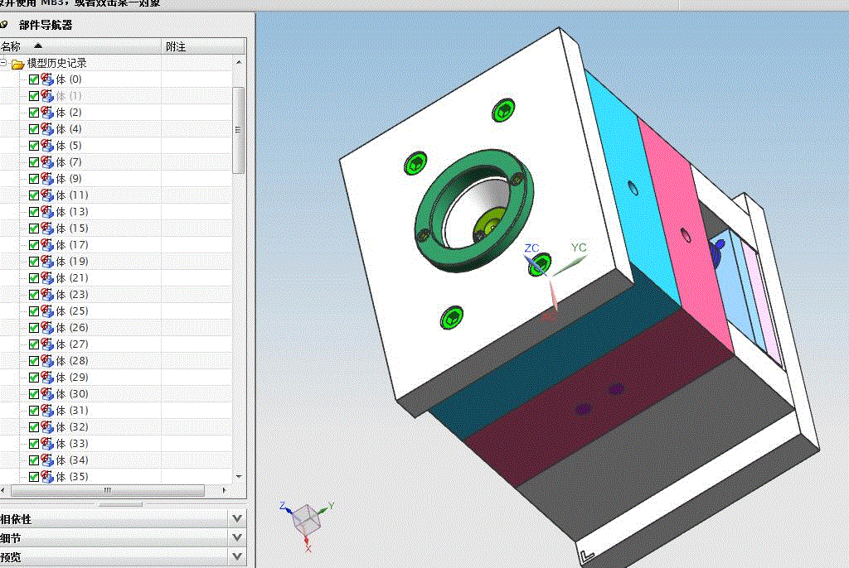Toggle the checkbox for 体 (23)
Image resolution: width=849 pixels, height=568 pixels.
click(33, 295)
